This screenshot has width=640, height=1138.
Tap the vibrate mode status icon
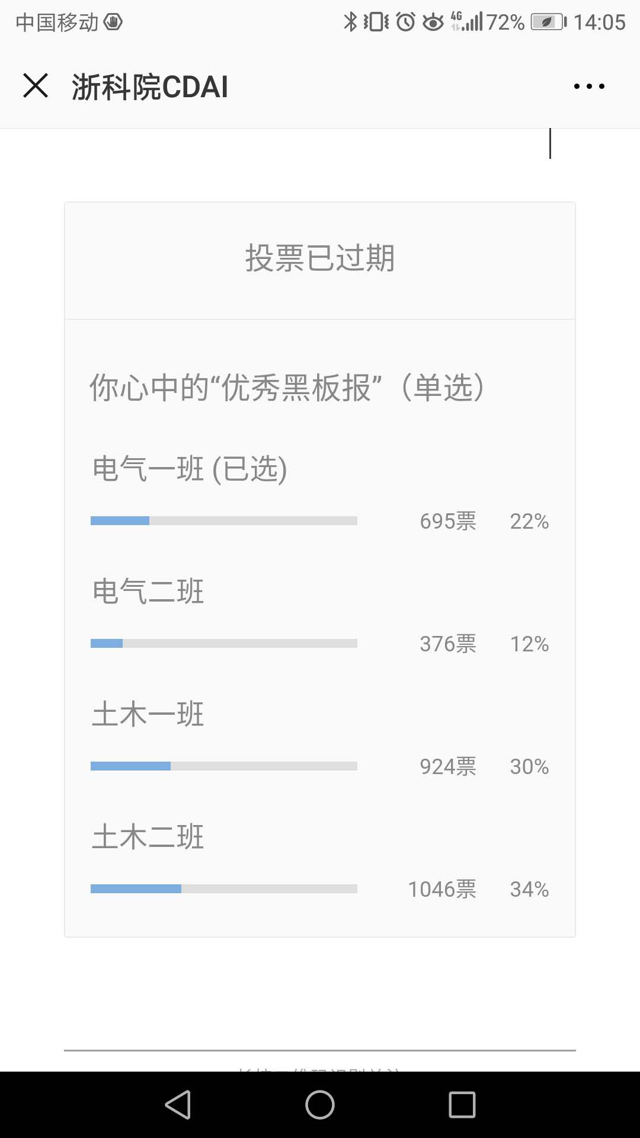click(x=377, y=22)
